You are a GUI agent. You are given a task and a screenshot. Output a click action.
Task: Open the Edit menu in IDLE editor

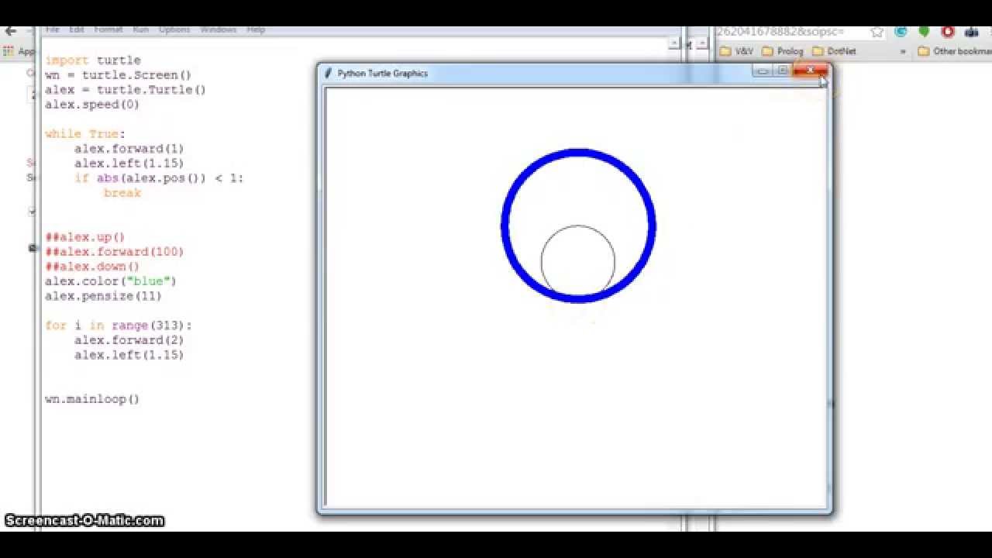tap(76, 29)
